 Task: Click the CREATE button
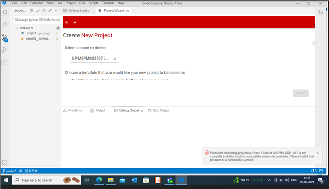(301, 93)
